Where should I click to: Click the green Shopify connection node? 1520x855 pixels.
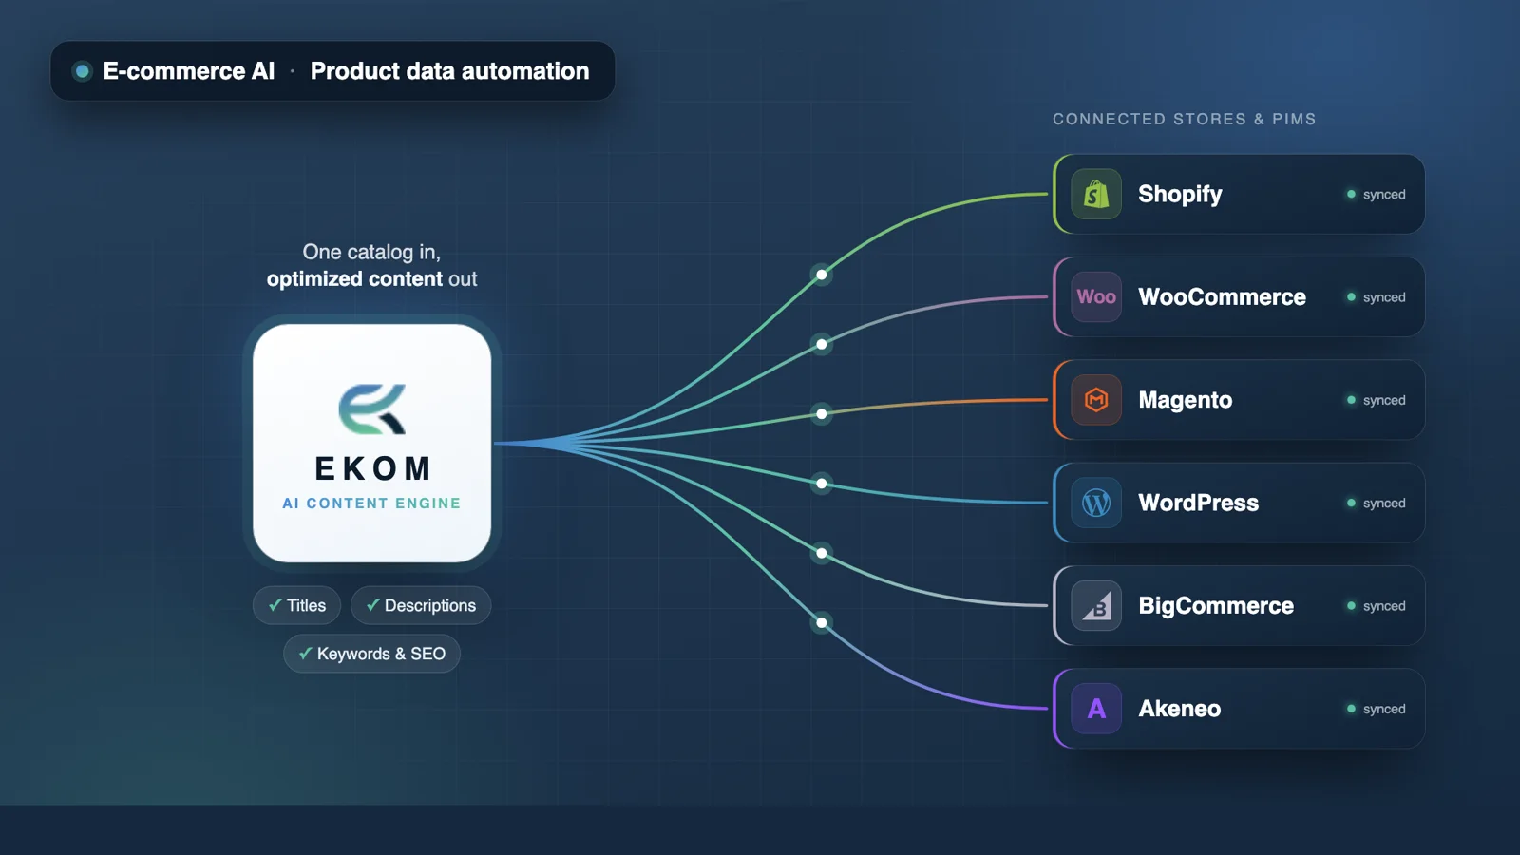click(822, 275)
